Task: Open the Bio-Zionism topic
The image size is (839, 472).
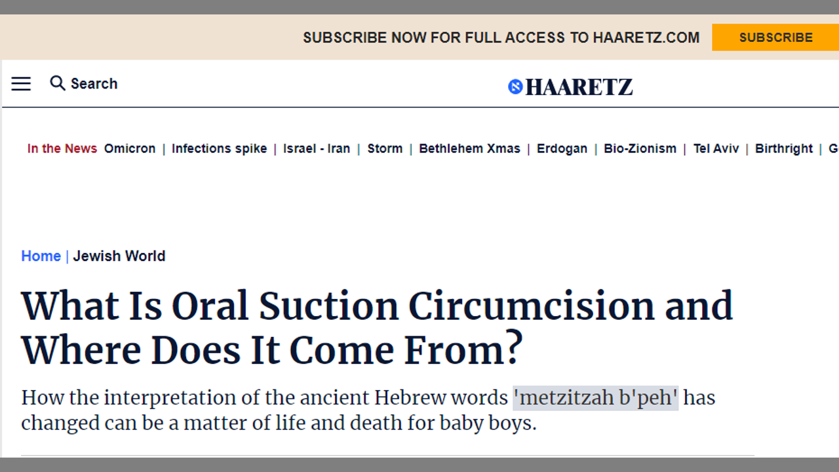Action: 640,149
